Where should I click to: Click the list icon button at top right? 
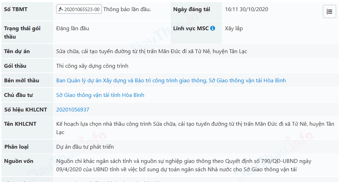[x=329, y=12]
